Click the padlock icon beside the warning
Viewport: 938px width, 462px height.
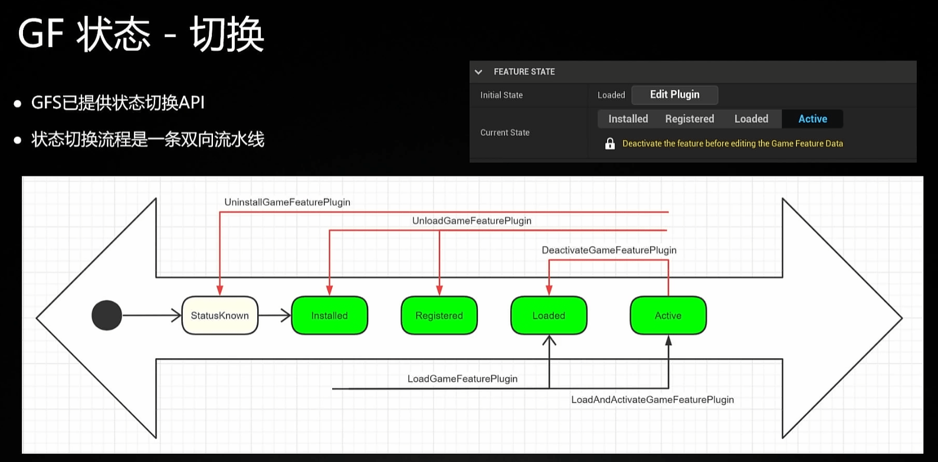(610, 143)
